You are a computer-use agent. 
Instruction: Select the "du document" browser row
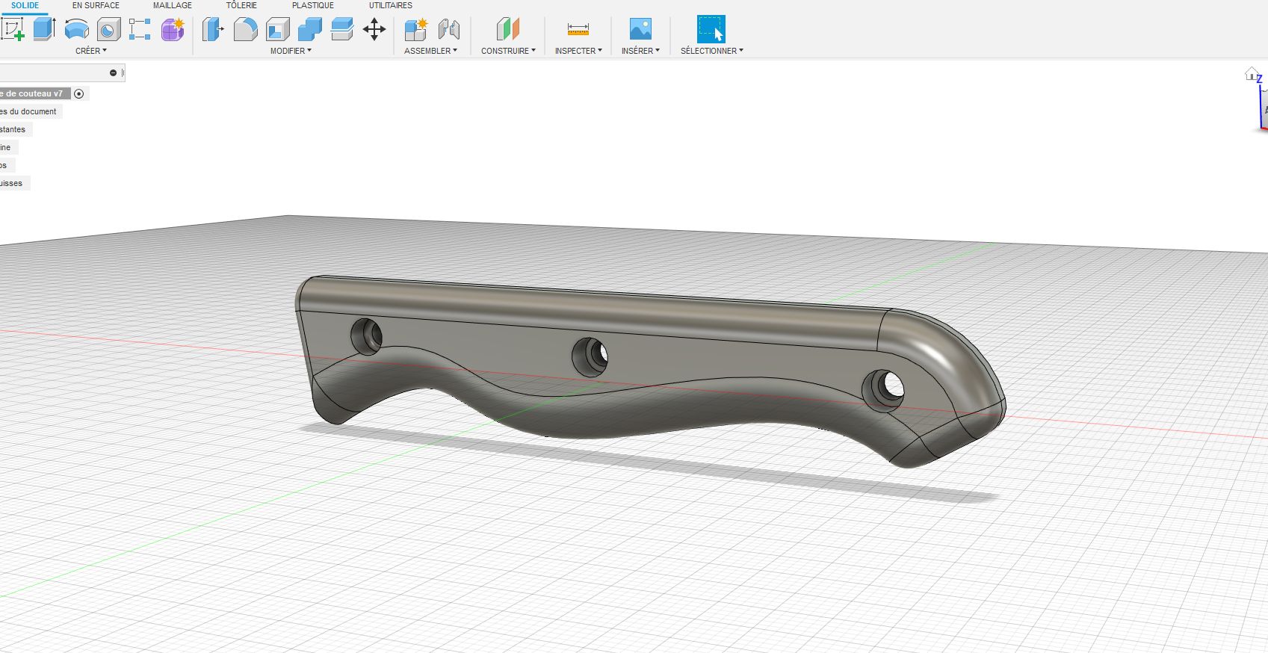pyautogui.click(x=31, y=111)
